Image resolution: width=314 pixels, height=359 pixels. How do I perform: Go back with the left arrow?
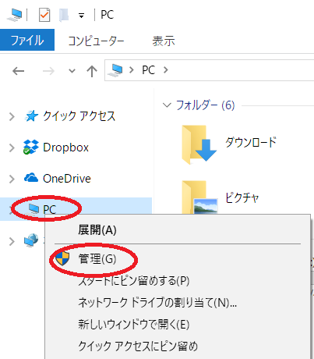(19, 70)
